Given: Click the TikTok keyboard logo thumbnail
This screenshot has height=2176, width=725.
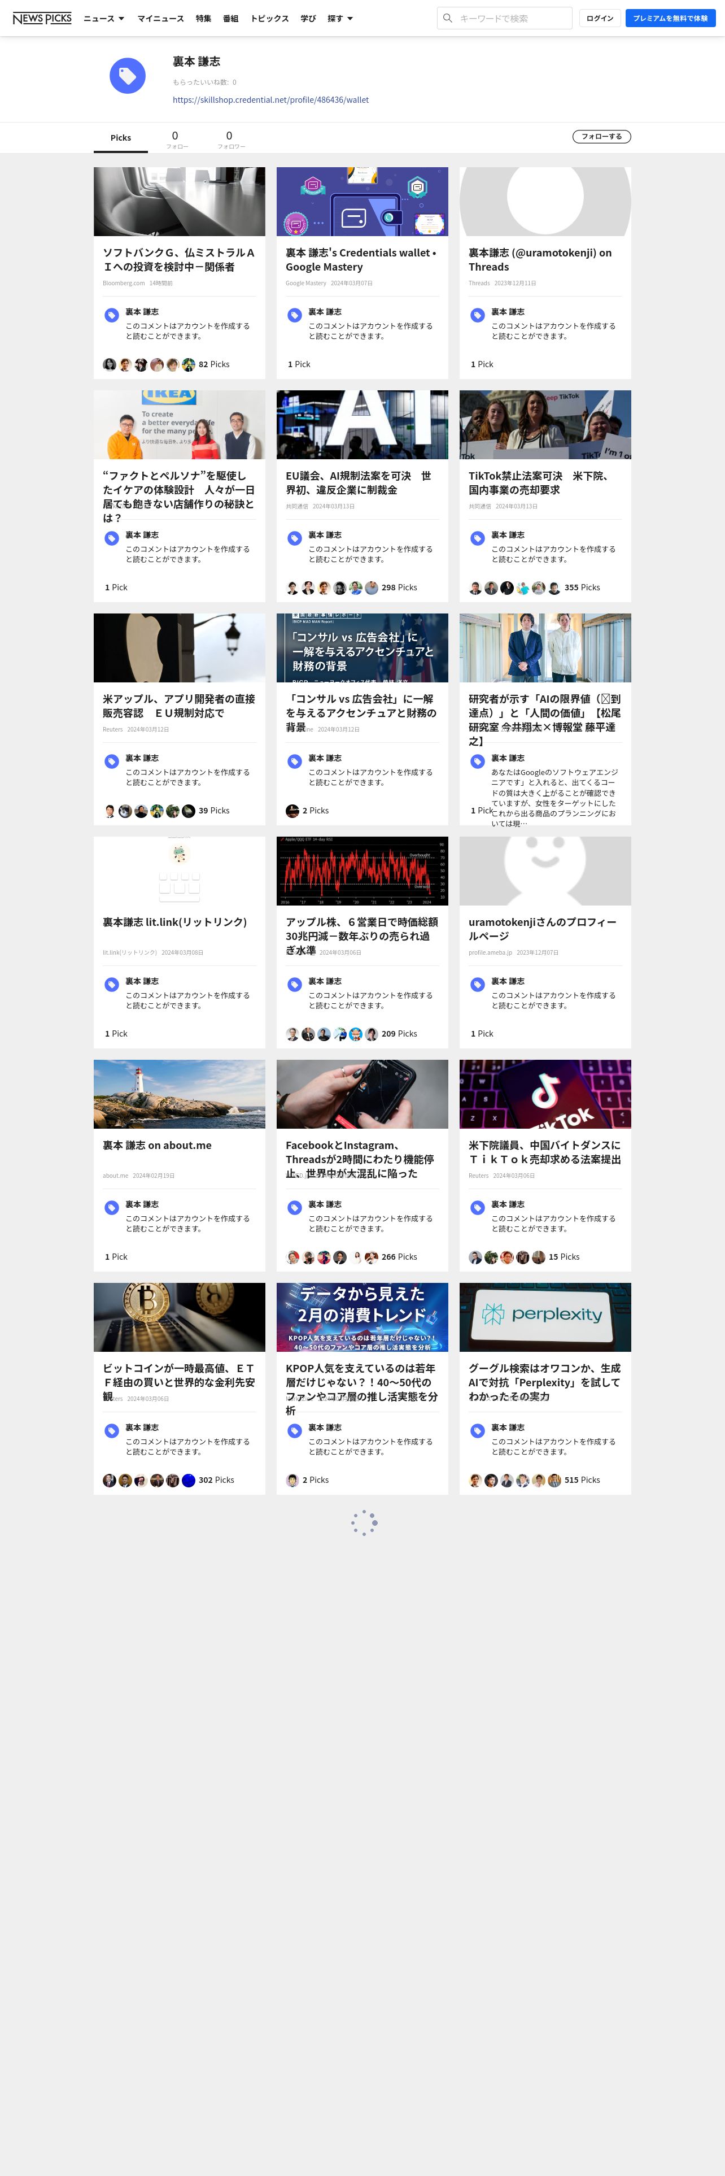Looking at the screenshot, I should pos(545,1094).
